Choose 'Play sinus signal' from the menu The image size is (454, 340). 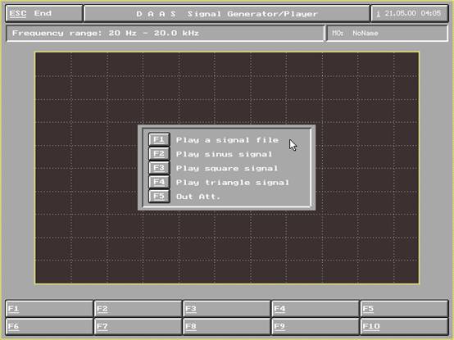point(224,154)
